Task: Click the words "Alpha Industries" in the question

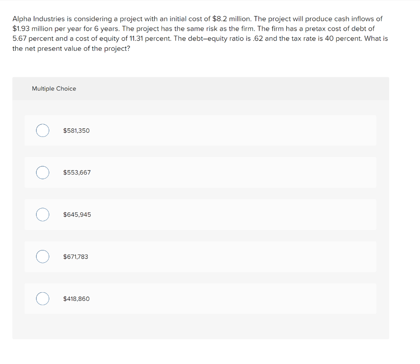Action: [x=38, y=19]
